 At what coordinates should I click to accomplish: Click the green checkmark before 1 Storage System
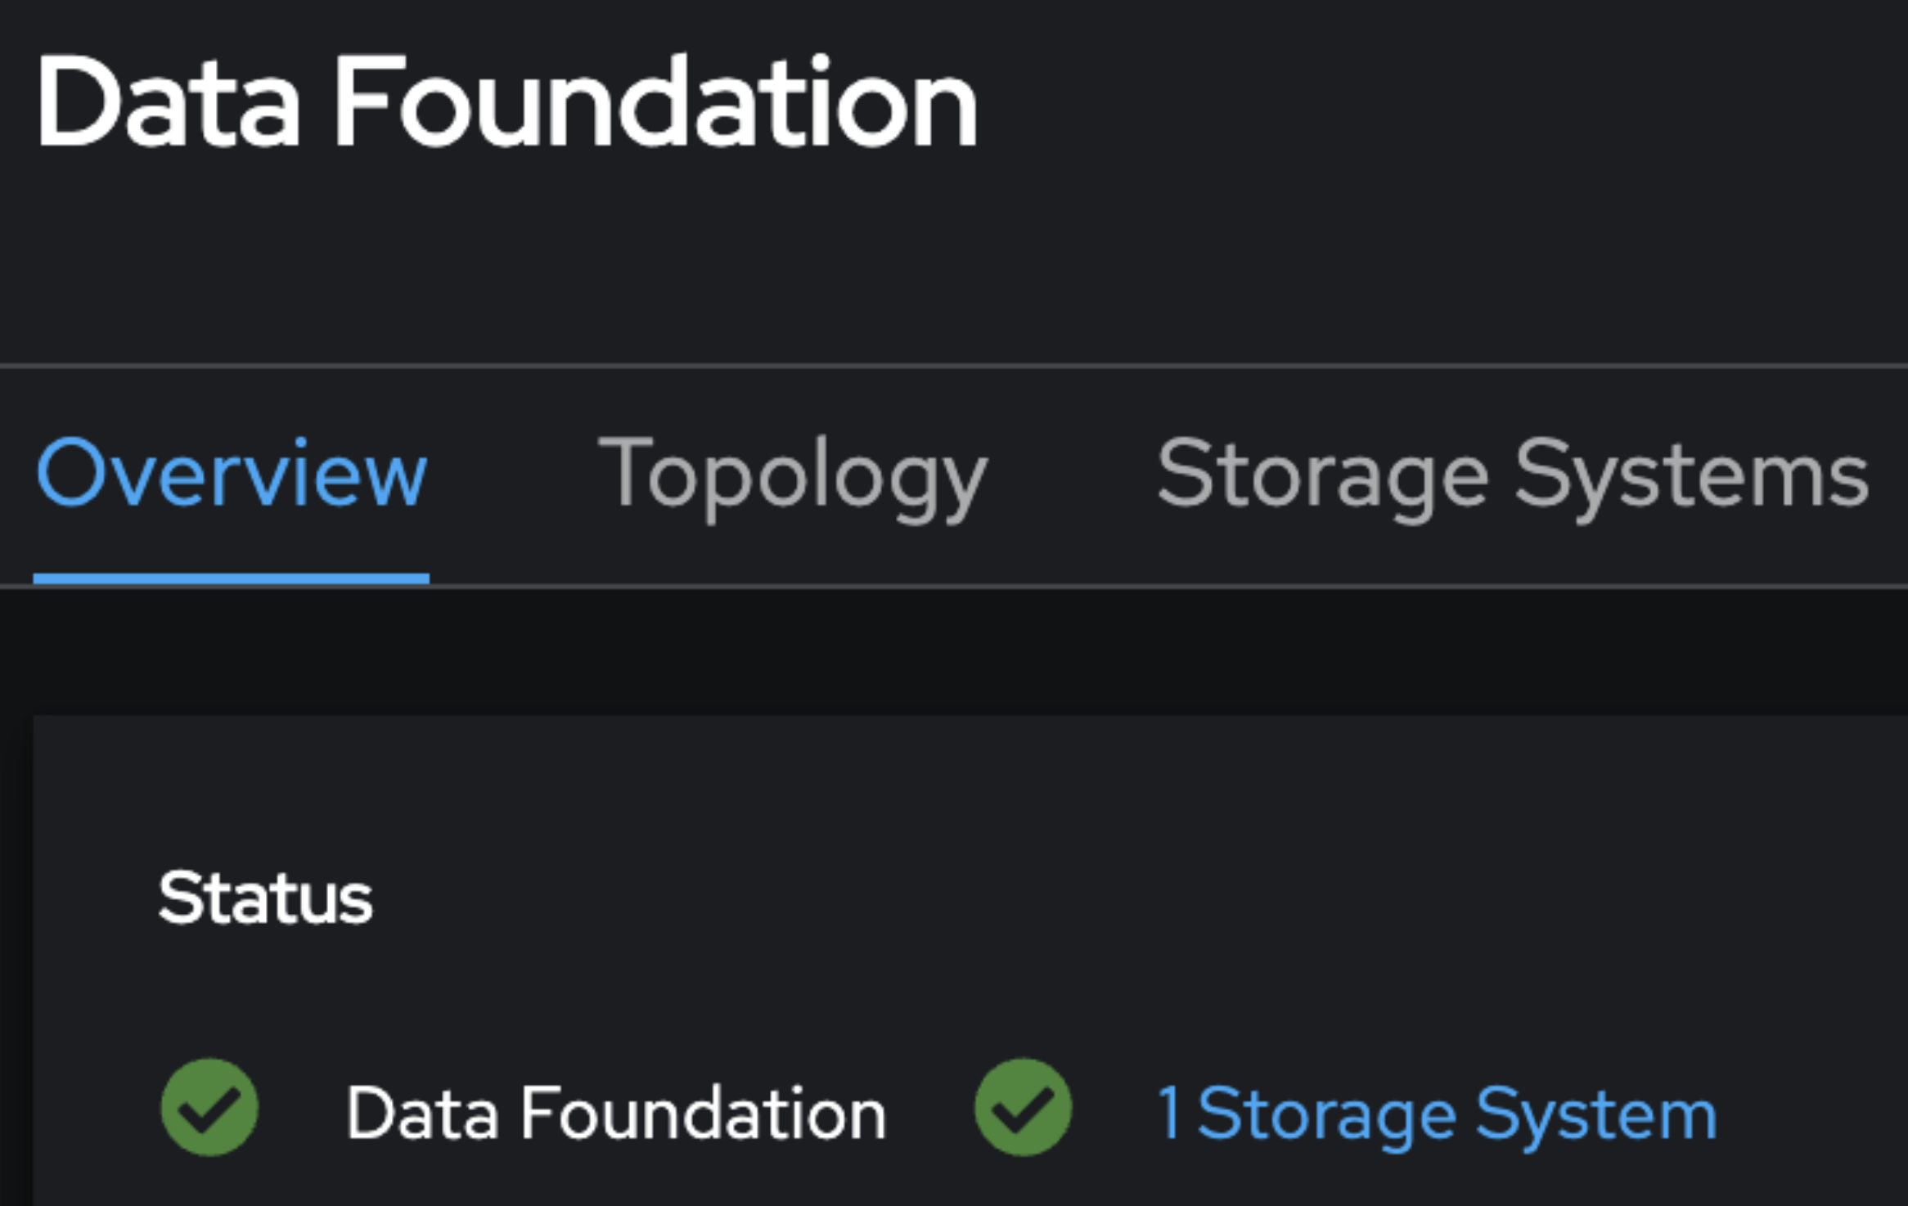point(1023,1108)
